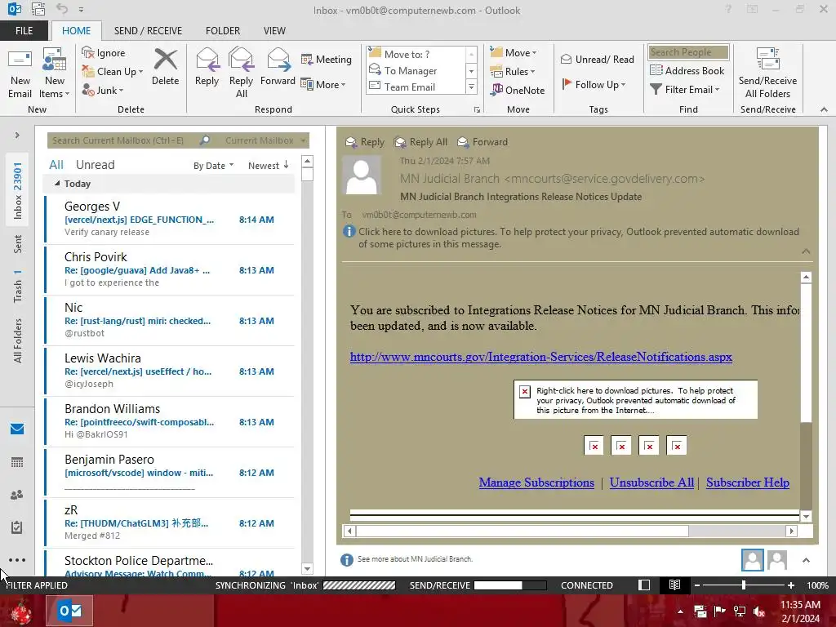Toggle Newest sort order
Screen dimensions: 836x627
(269, 166)
